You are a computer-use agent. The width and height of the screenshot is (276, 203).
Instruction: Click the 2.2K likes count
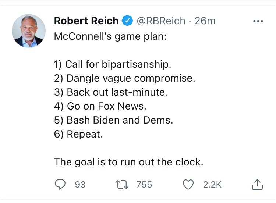click(212, 184)
